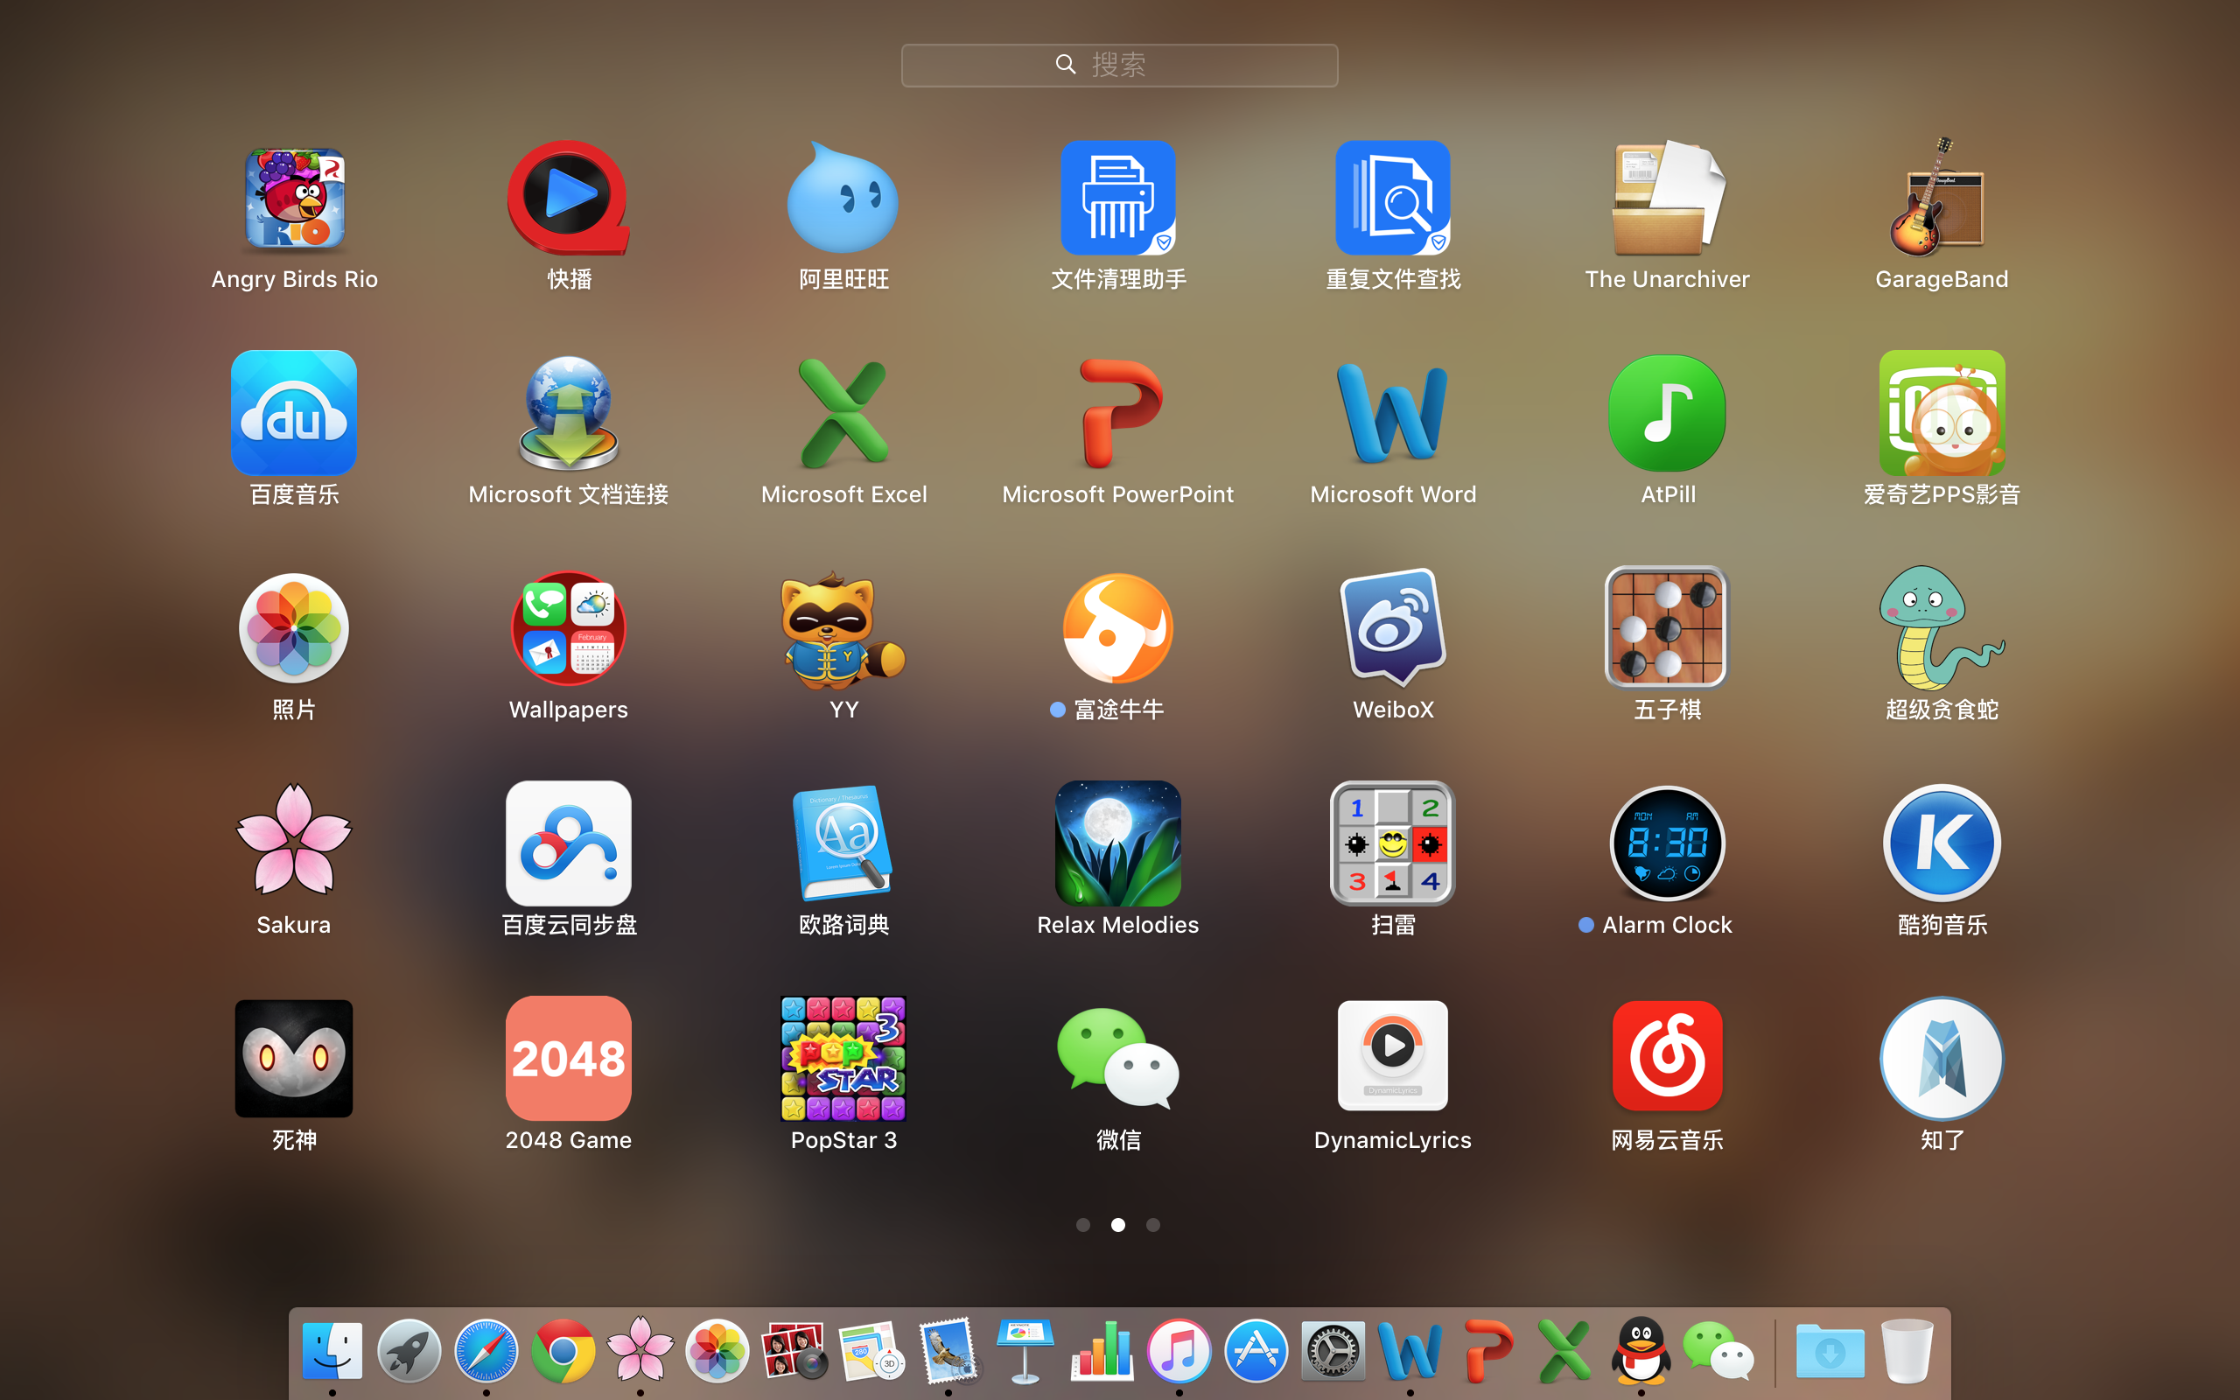This screenshot has height=1400, width=2240.
Task: Open 网易云音乐
Action: [x=1667, y=1055]
